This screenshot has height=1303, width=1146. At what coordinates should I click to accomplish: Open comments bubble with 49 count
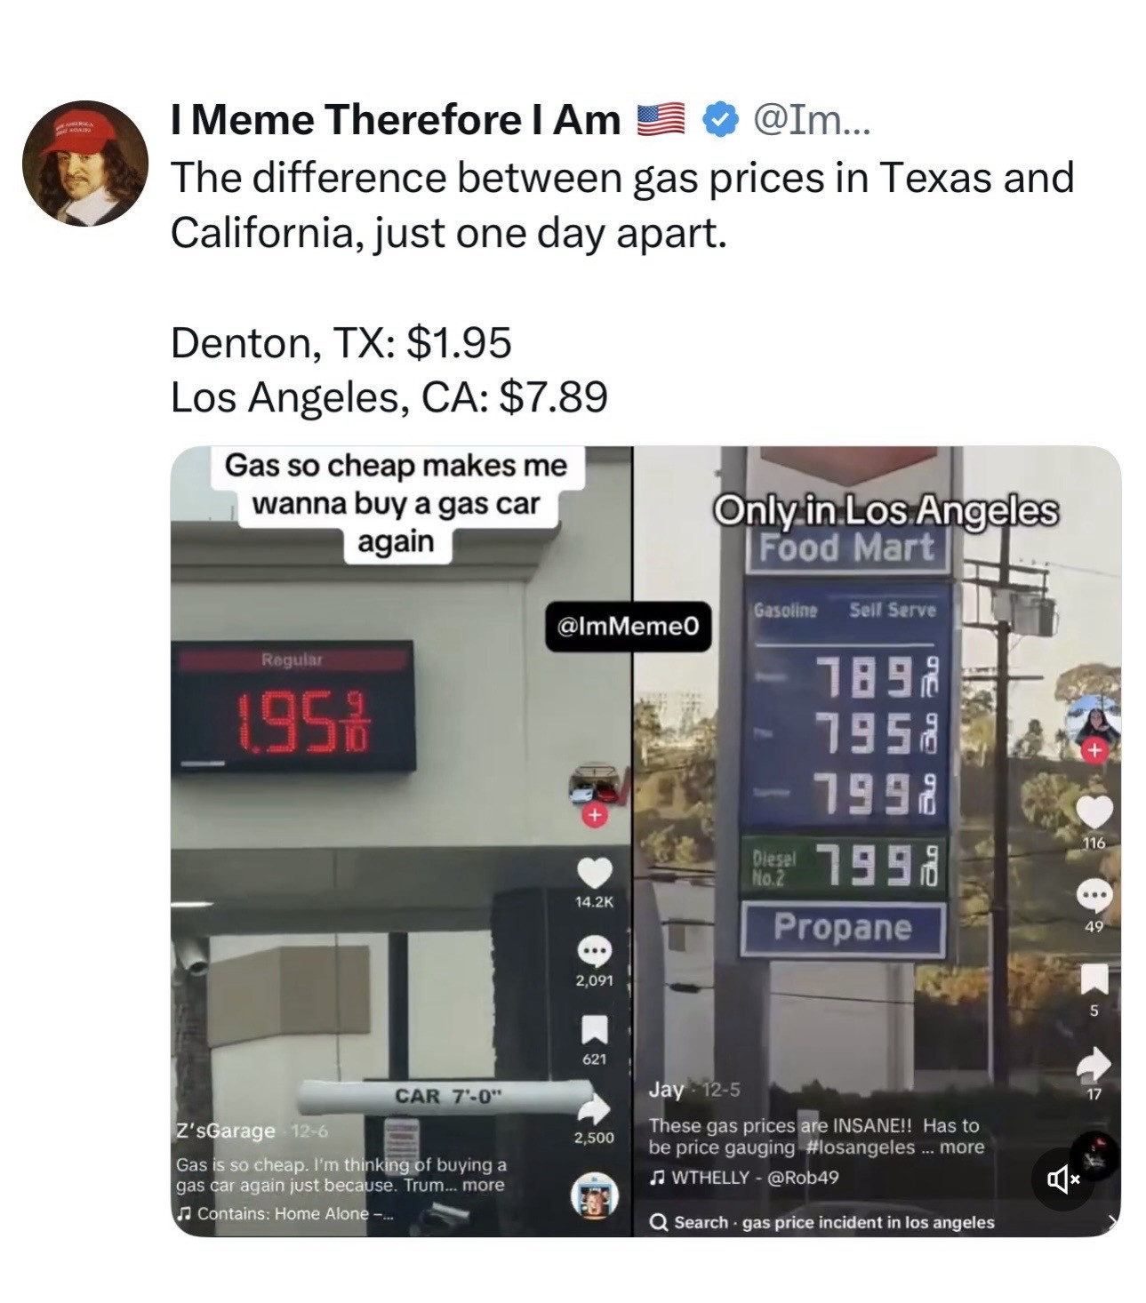1094,895
